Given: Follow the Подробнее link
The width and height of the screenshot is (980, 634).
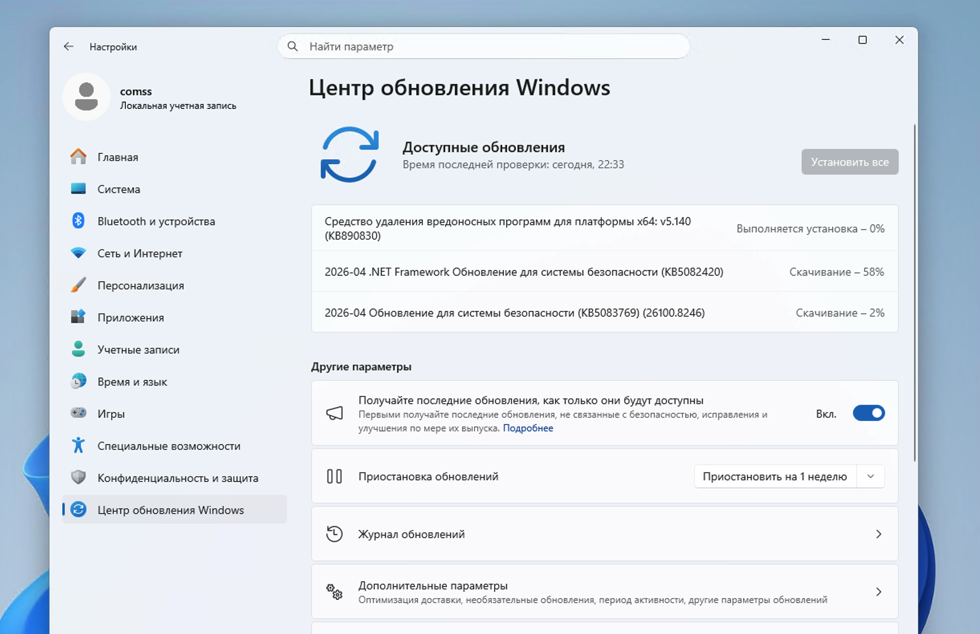Looking at the screenshot, I should (528, 428).
